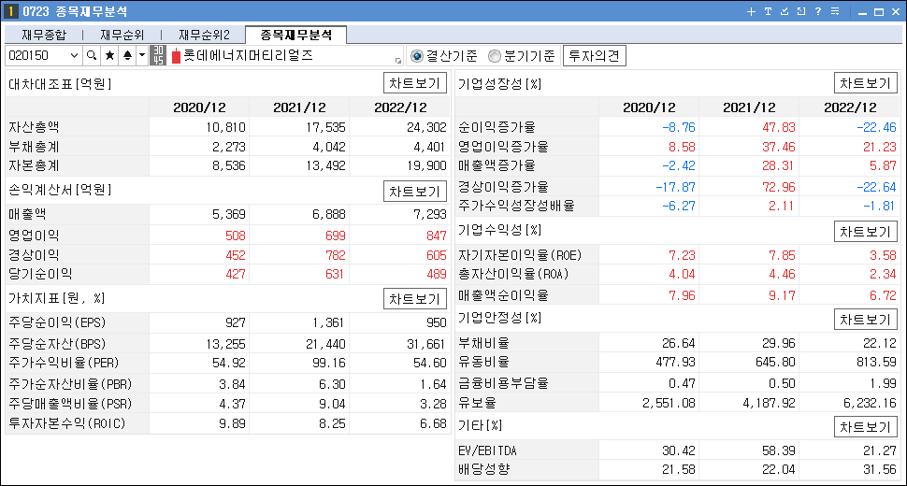Click the gray 30/45 indicator icon
907x486 pixels.
coord(158,55)
